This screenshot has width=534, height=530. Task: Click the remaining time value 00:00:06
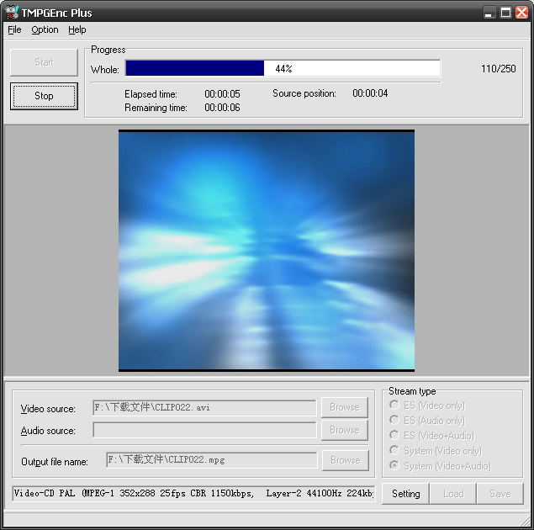tap(222, 108)
